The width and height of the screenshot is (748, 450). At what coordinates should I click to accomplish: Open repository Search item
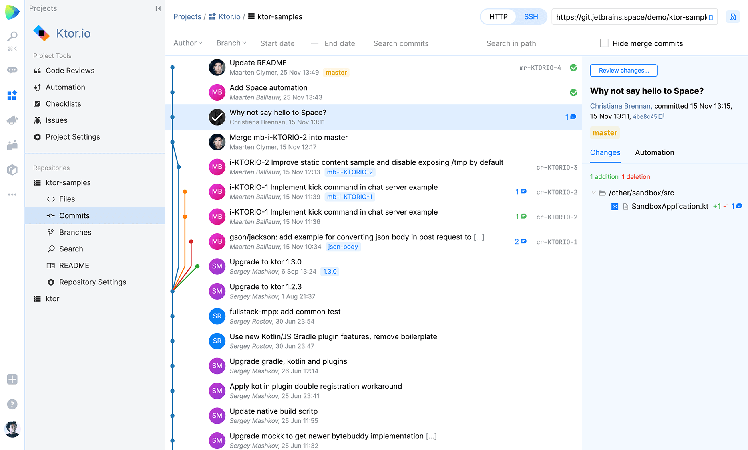71,249
